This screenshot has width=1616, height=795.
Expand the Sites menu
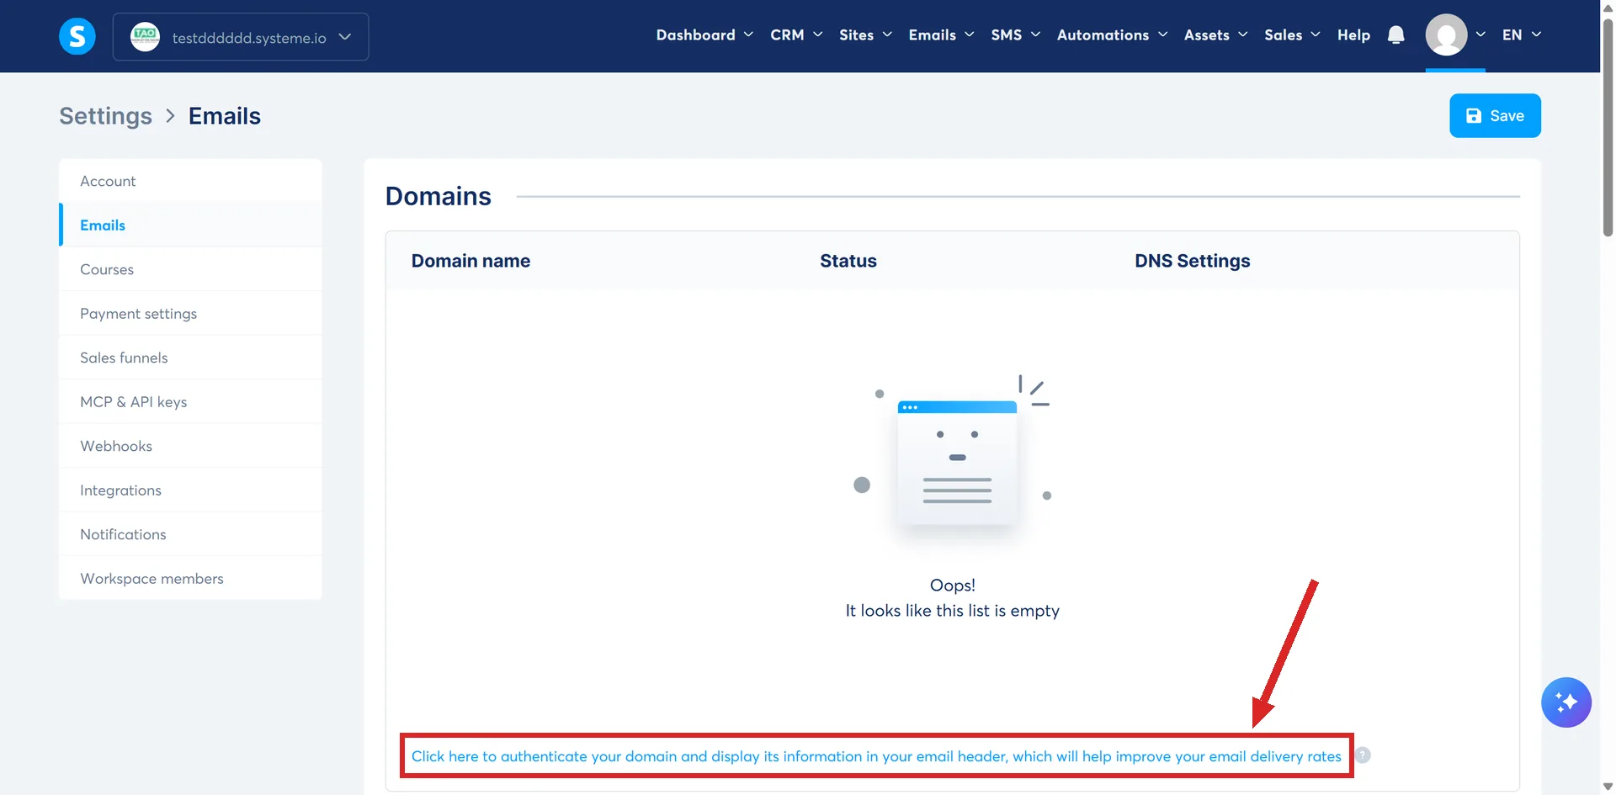pos(865,34)
